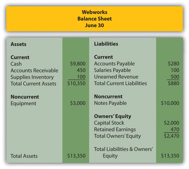Click the Total Assets $13,350 figure
189x169 pixels.
pyautogui.click(x=76, y=156)
